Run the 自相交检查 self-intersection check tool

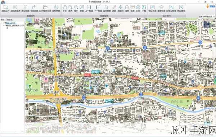tap(171, 8)
